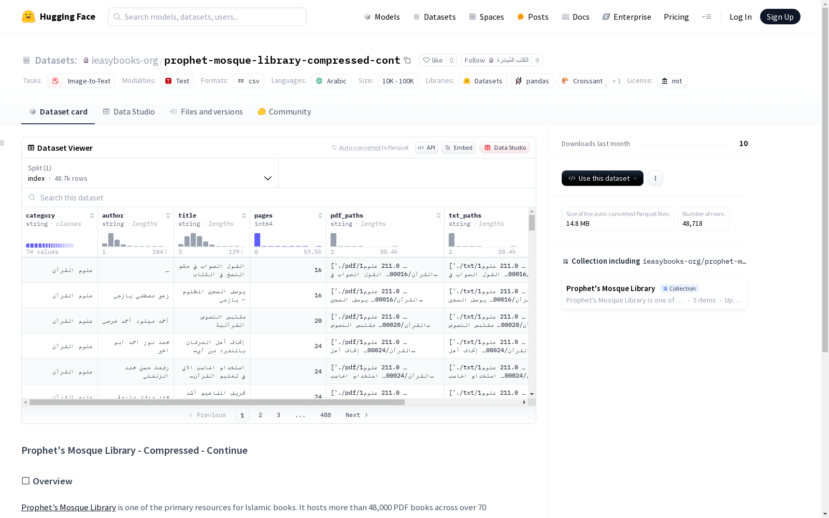This screenshot has width=829, height=518.
Task: Click the Number of rows 48,718 value
Action: click(692, 224)
